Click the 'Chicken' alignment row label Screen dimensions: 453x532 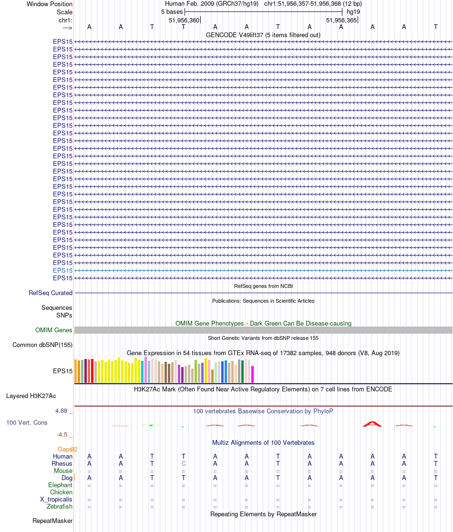[x=61, y=492]
